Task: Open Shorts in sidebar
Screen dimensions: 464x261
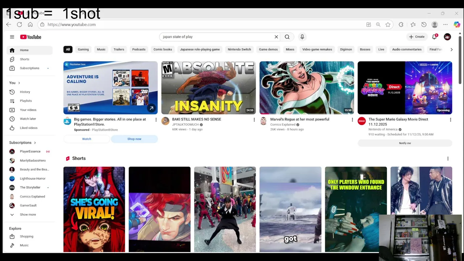Action: 30,59
